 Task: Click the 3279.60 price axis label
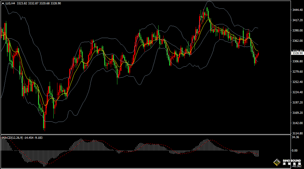coord(298,71)
